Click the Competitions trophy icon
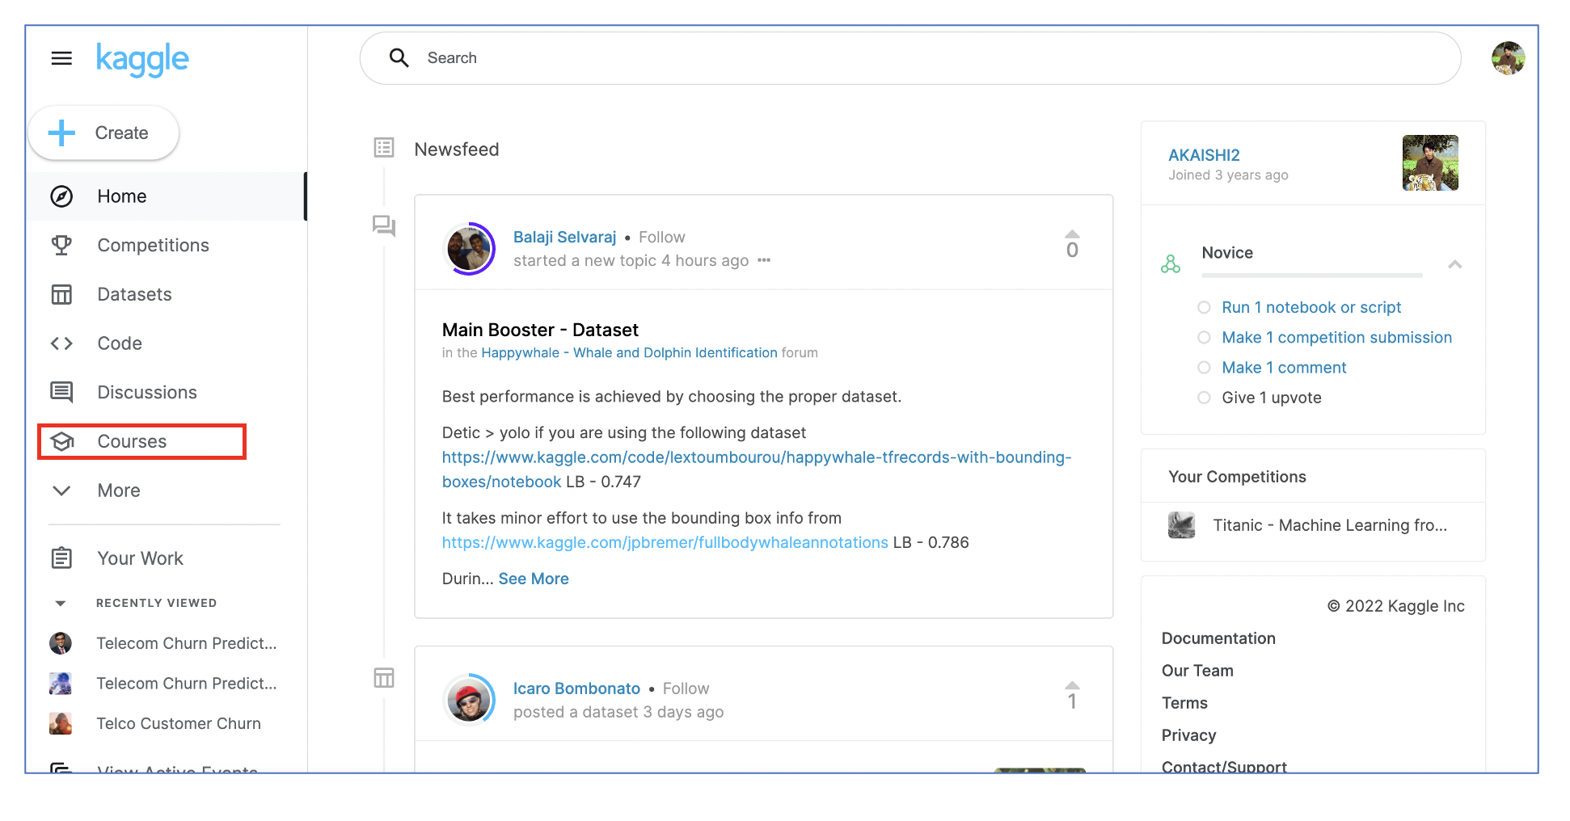Image resolution: width=1570 pixels, height=821 pixels. pos(61,245)
